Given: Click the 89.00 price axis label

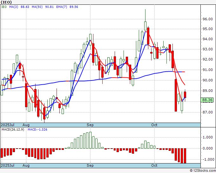Looking at the screenshot, I should 208,91.
